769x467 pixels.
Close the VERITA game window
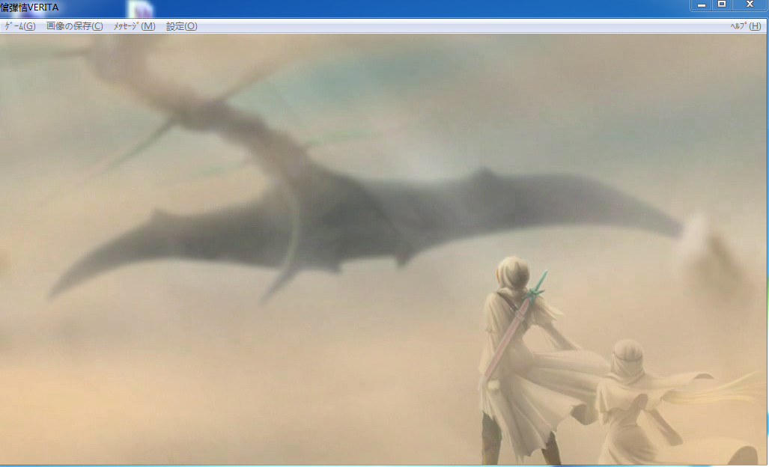coord(750,5)
